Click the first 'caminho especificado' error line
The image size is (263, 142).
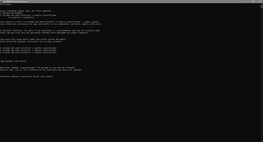28,48
